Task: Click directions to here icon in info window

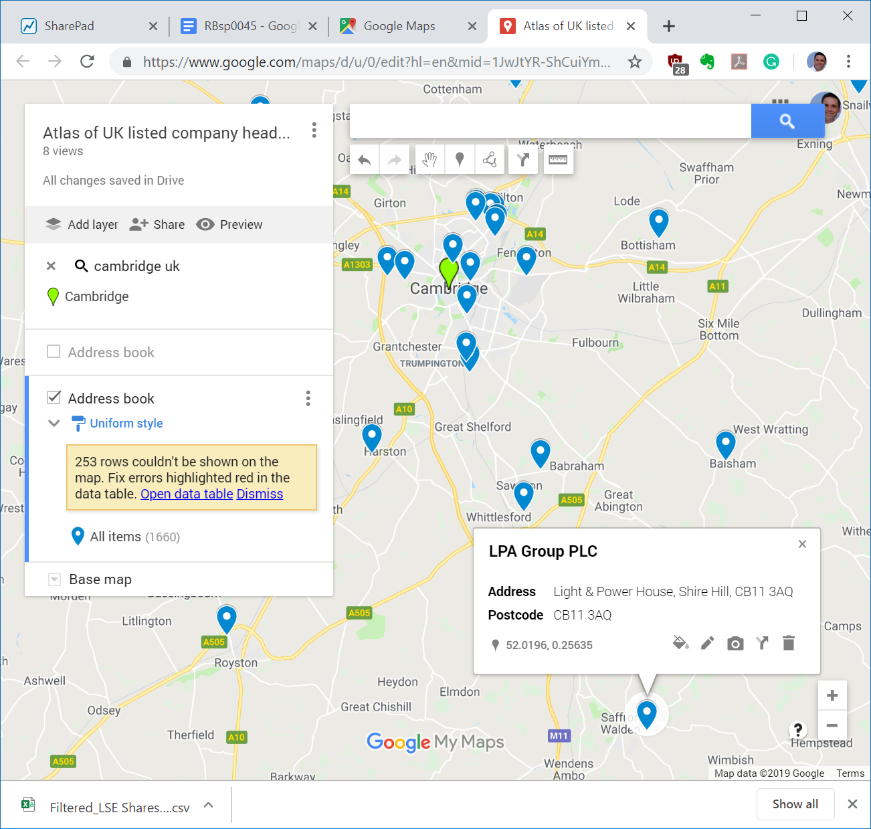Action: [x=762, y=644]
